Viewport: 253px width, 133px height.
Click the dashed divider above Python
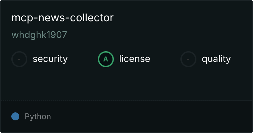pos(126,101)
